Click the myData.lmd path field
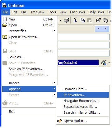The image size is (112, 128). click(x=78, y=63)
